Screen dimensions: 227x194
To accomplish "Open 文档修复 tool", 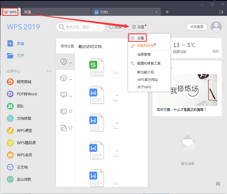I will click(x=19, y=118).
